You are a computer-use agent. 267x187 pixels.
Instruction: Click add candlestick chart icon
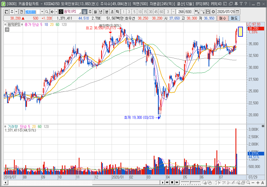(x=197, y=12)
